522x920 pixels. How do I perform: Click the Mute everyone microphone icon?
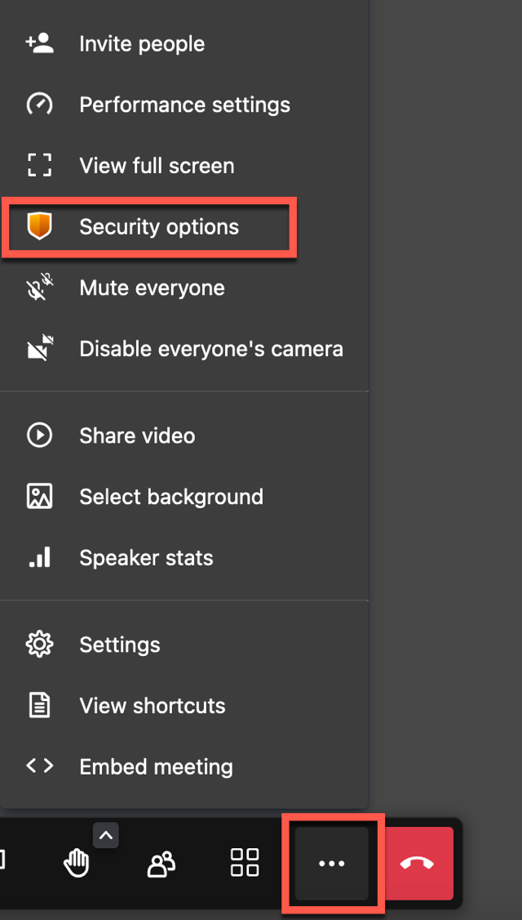click(x=40, y=288)
